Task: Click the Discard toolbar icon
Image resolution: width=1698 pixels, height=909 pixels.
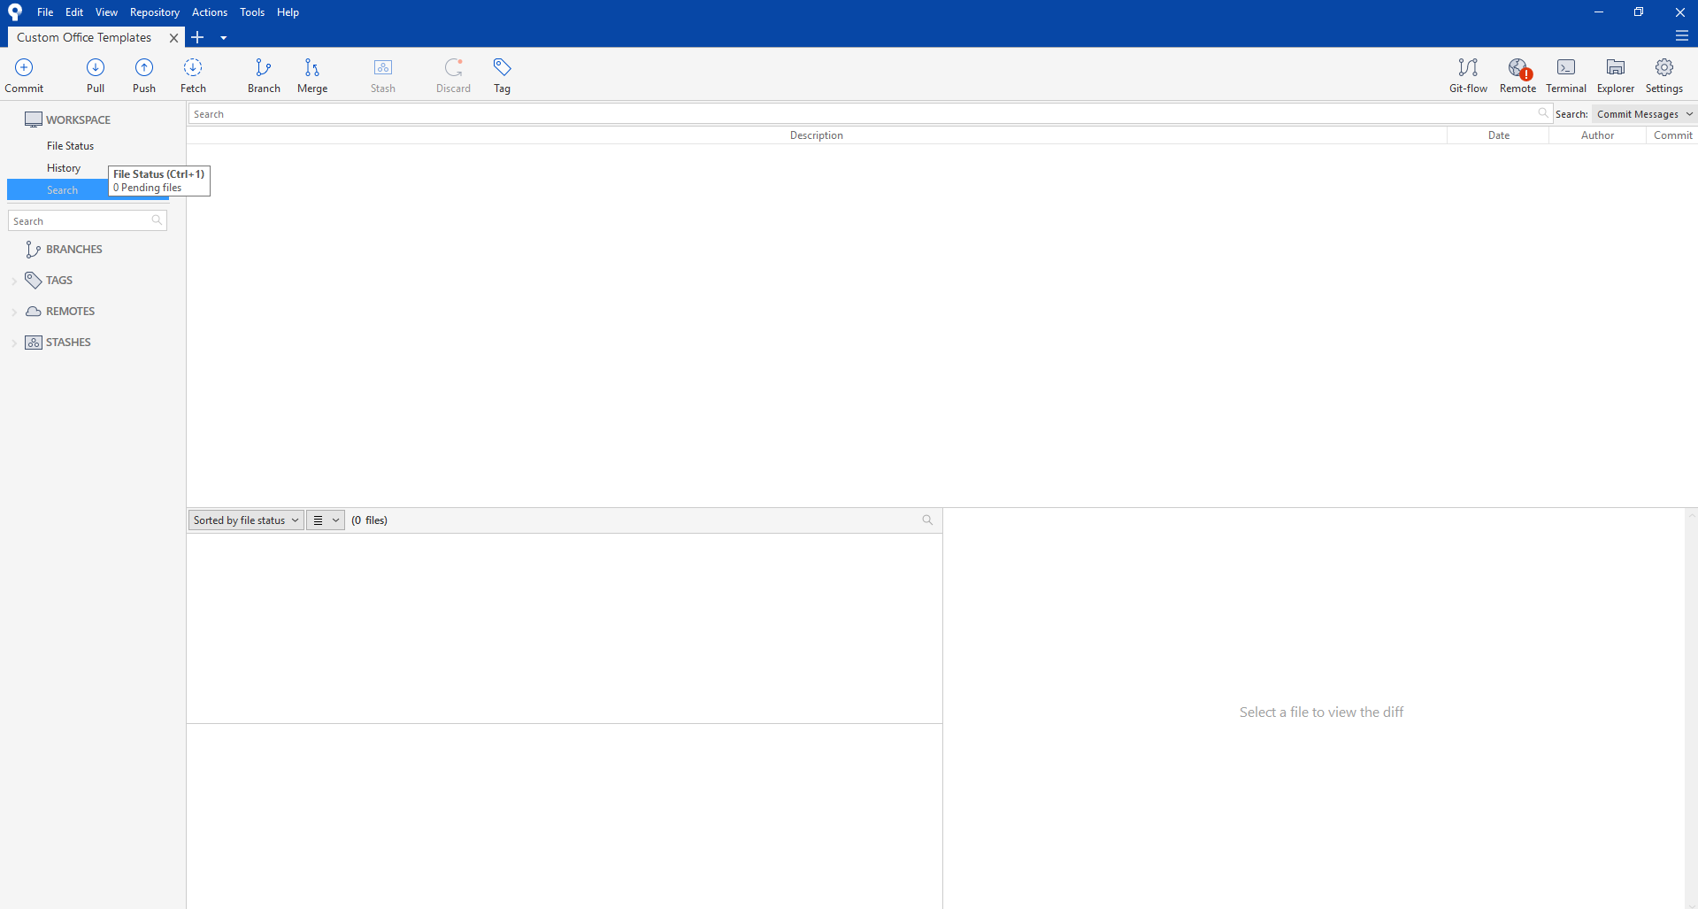Action: click(453, 75)
